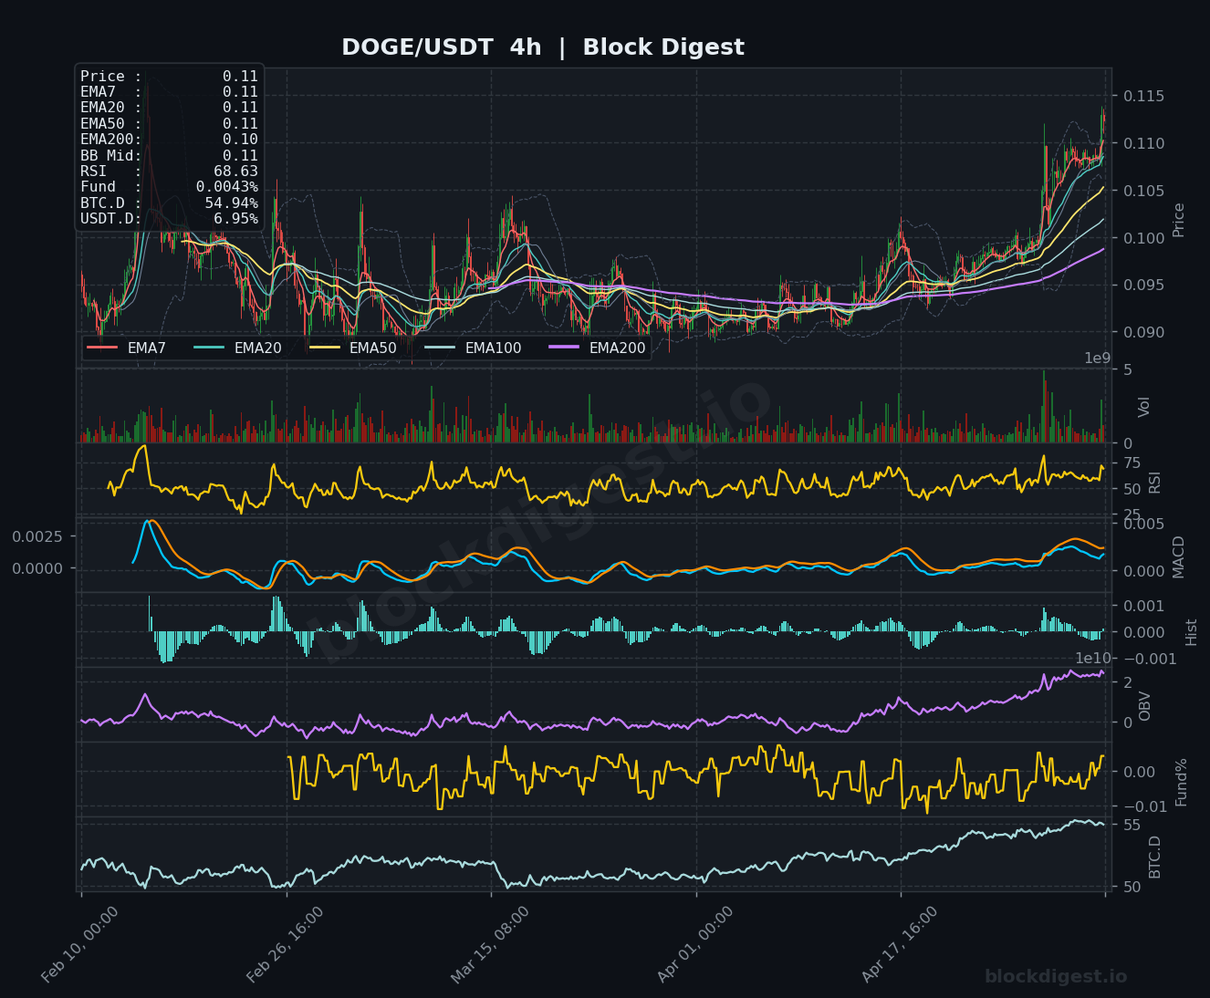Click the Apr 01, 00:00 date label

point(695,944)
